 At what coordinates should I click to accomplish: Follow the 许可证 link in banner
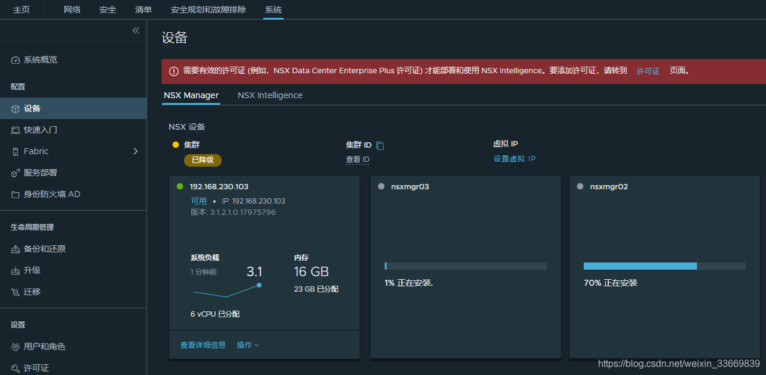click(x=648, y=71)
